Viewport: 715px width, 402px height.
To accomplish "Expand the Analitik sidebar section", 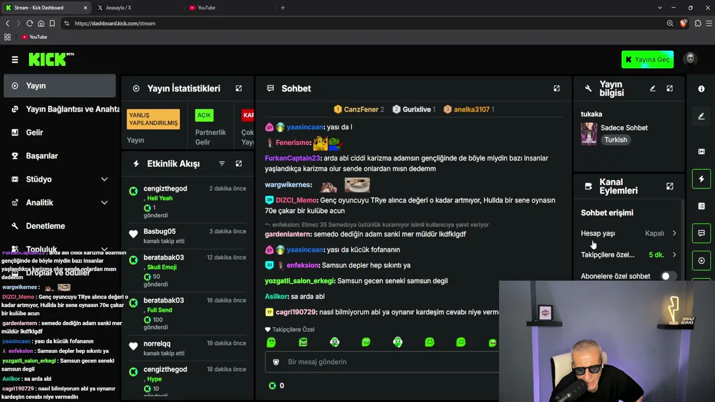I will 104,203.
